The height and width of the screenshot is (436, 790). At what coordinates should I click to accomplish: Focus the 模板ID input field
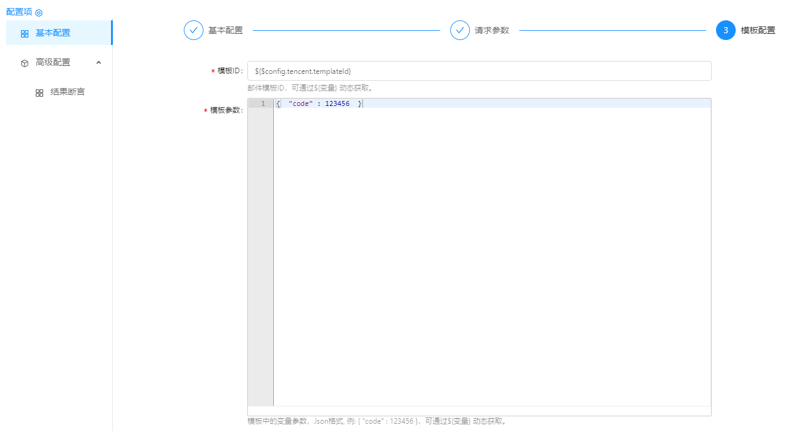click(x=479, y=71)
